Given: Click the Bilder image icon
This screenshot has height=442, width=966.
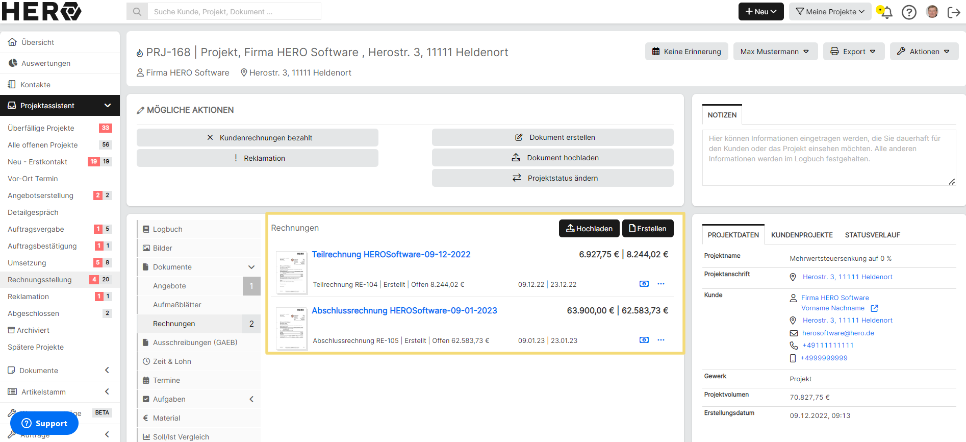Looking at the screenshot, I should coord(146,248).
